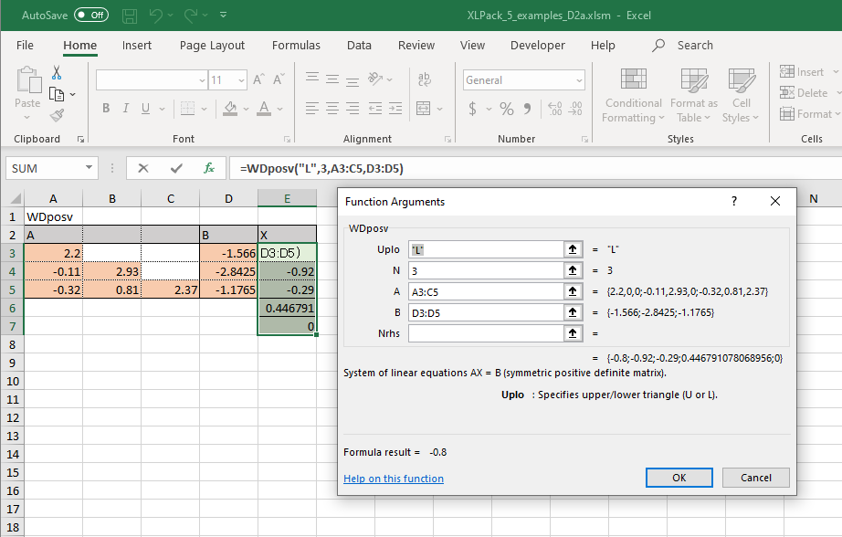Open Conditional Formatting menu

[x=633, y=96]
